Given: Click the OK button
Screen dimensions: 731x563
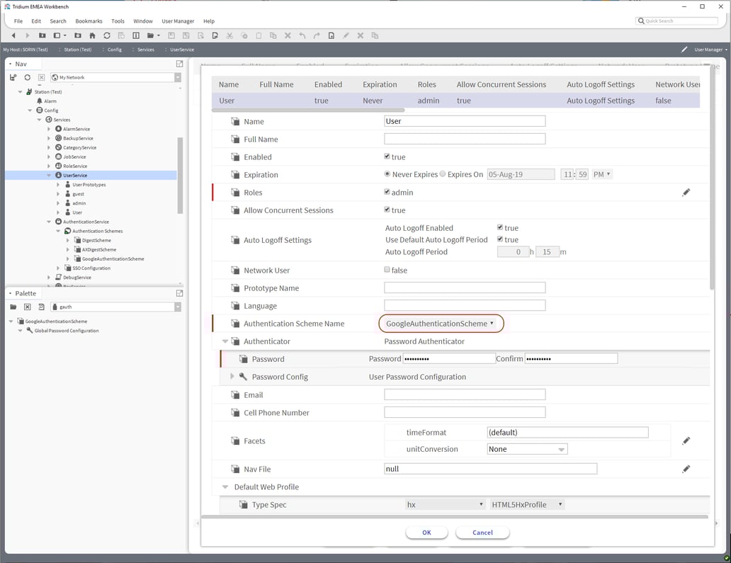Looking at the screenshot, I should [426, 533].
